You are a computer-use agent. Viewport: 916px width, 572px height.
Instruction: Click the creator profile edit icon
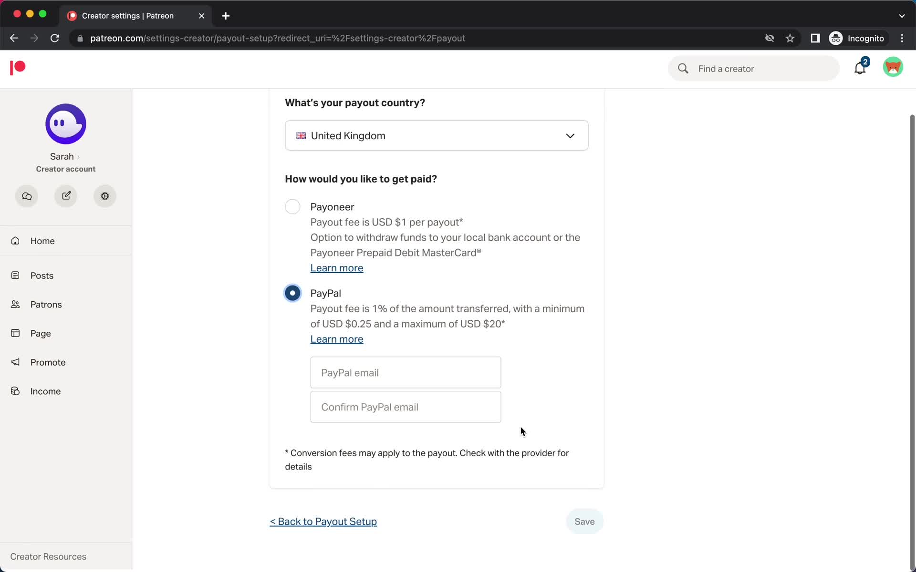click(66, 196)
